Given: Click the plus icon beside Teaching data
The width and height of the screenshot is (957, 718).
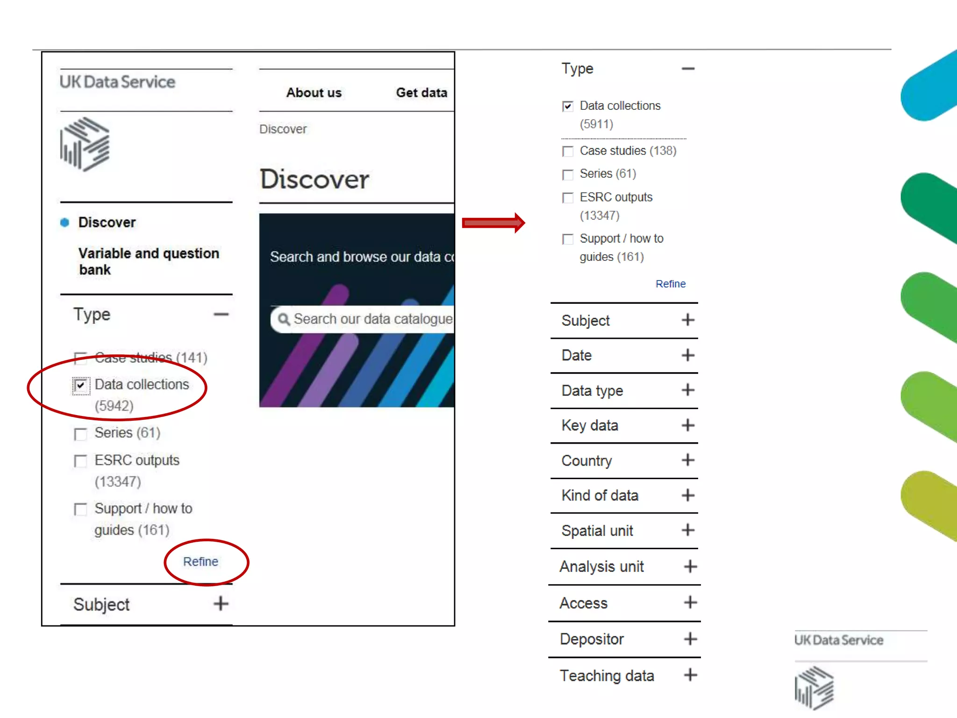Looking at the screenshot, I should [690, 675].
